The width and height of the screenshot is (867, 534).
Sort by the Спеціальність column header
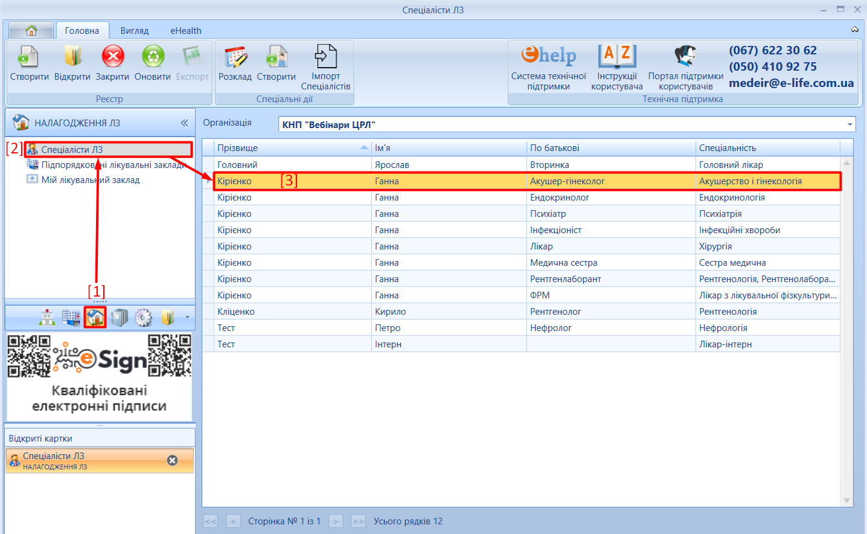pyautogui.click(x=768, y=148)
